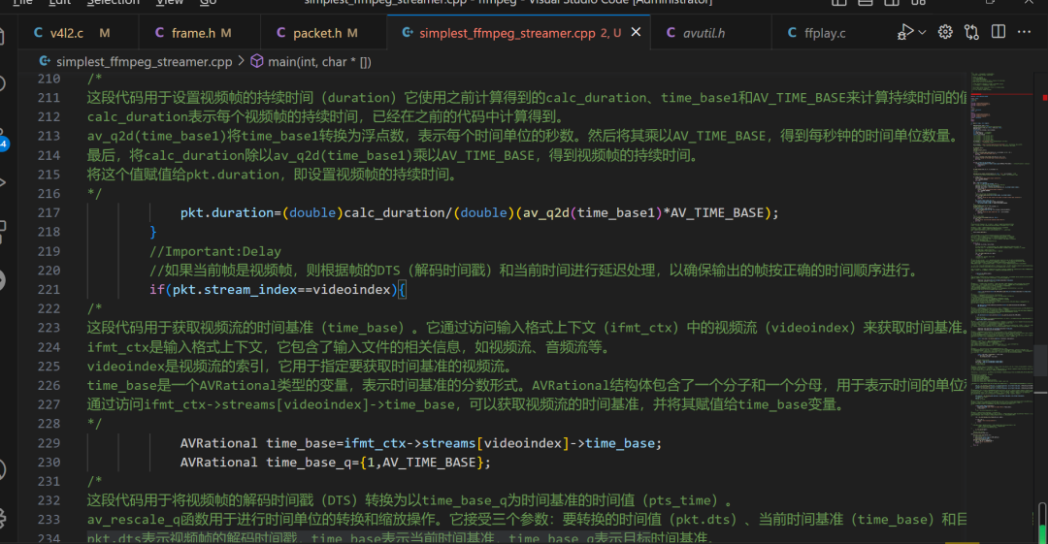Screen dimensions: 1048x544
Task: Click the closing brace on line 218
Action: 153,232
